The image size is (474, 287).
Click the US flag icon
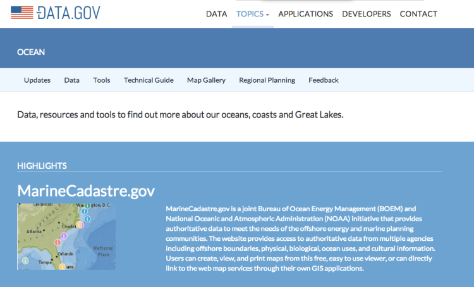tap(21, 13)
